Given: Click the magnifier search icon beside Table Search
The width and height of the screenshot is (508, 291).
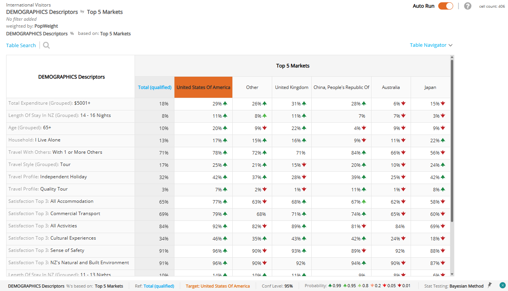Looking at the screenshot, I should pos(46,45).
